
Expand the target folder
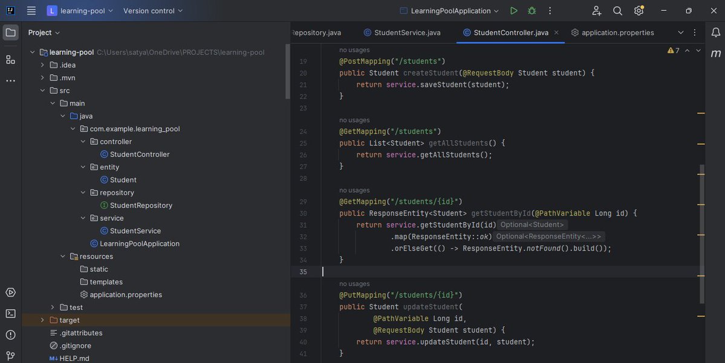[42, 320]
